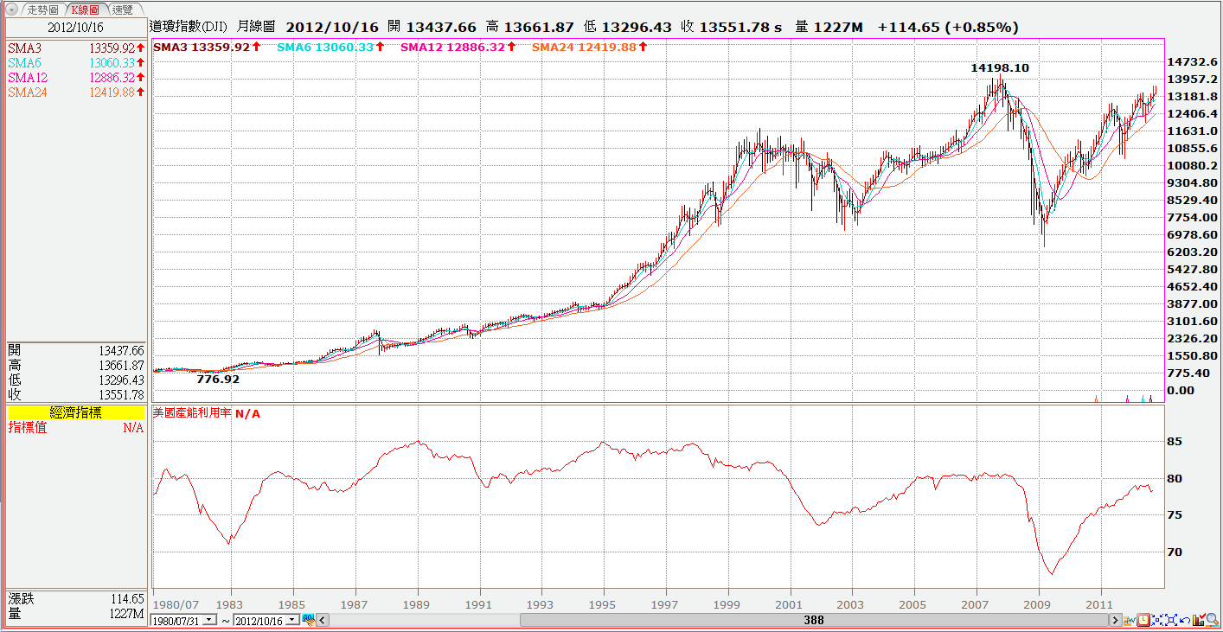Click the 1987 label on the time axis
1223x632 pixels.
355,604
